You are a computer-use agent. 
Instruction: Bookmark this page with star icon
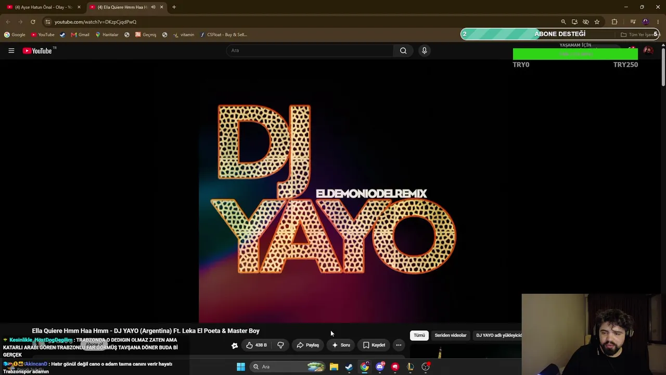pos(597,22)
